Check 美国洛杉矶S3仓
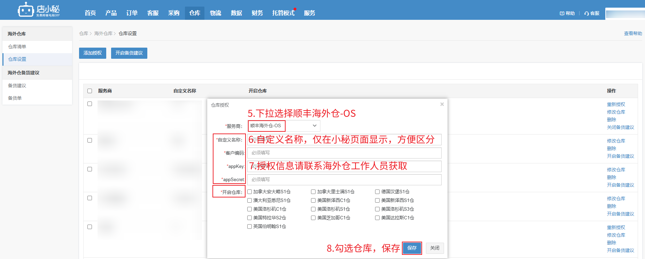645x259 pixels. pos(377,209)
